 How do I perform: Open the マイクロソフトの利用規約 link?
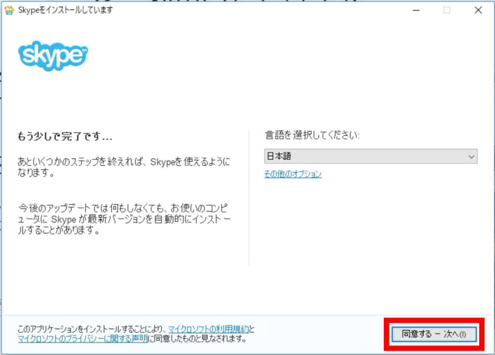pyautogui.click(x=209, y=329)
